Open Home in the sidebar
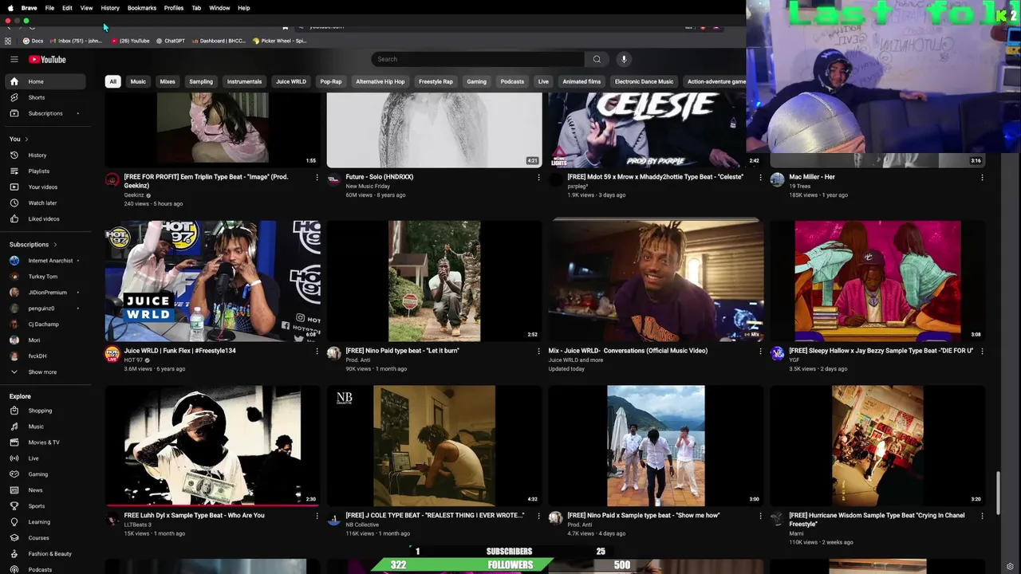The height and width of the screenshot is (574, 1021). coord(45,81)
